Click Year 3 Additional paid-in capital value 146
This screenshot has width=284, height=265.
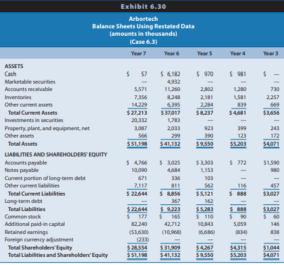[275, 224]
